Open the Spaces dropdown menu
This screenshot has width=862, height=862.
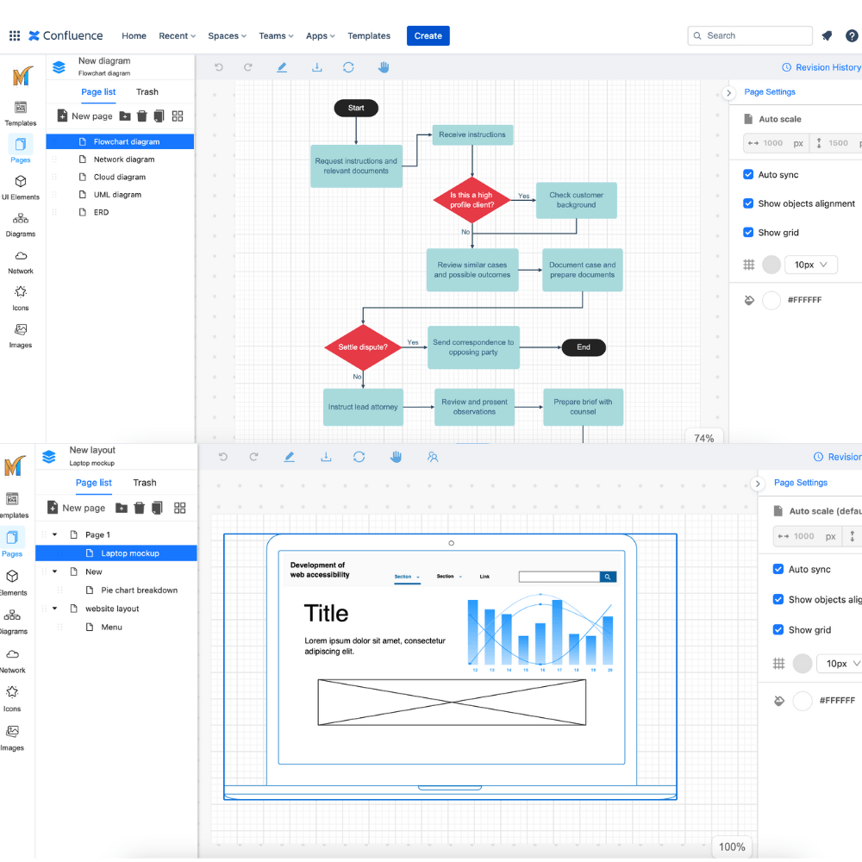(227, 35)
